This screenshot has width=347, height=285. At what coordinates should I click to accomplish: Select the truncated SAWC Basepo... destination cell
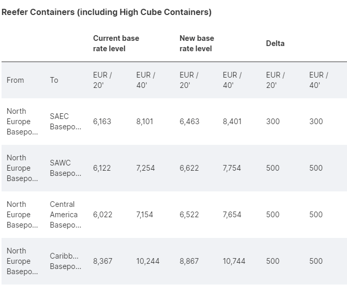click(65, 168)
